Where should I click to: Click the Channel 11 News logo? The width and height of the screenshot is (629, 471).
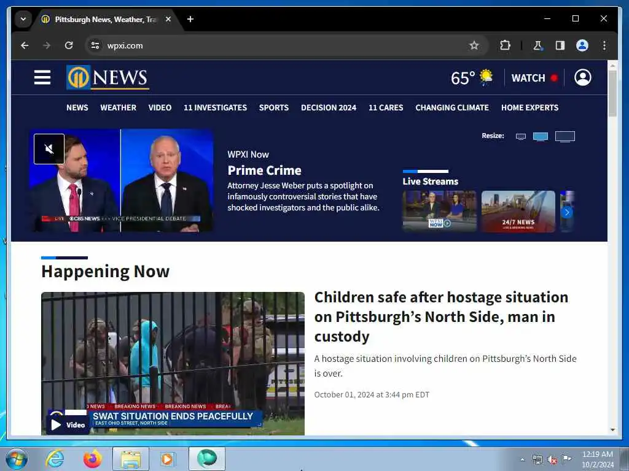pos(107,77)
